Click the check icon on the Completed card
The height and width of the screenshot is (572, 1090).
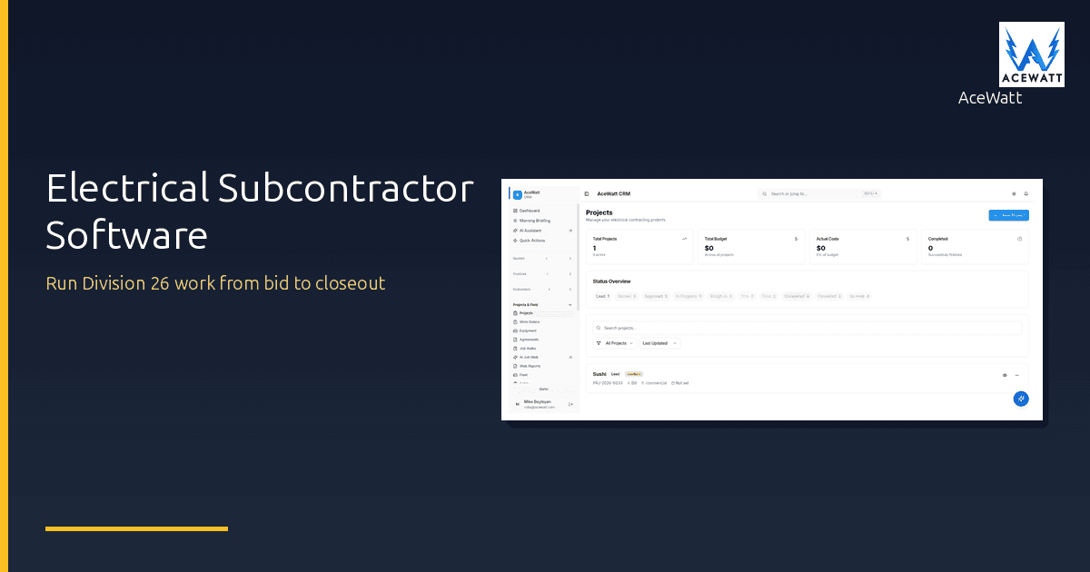[x=1020, y=239]
